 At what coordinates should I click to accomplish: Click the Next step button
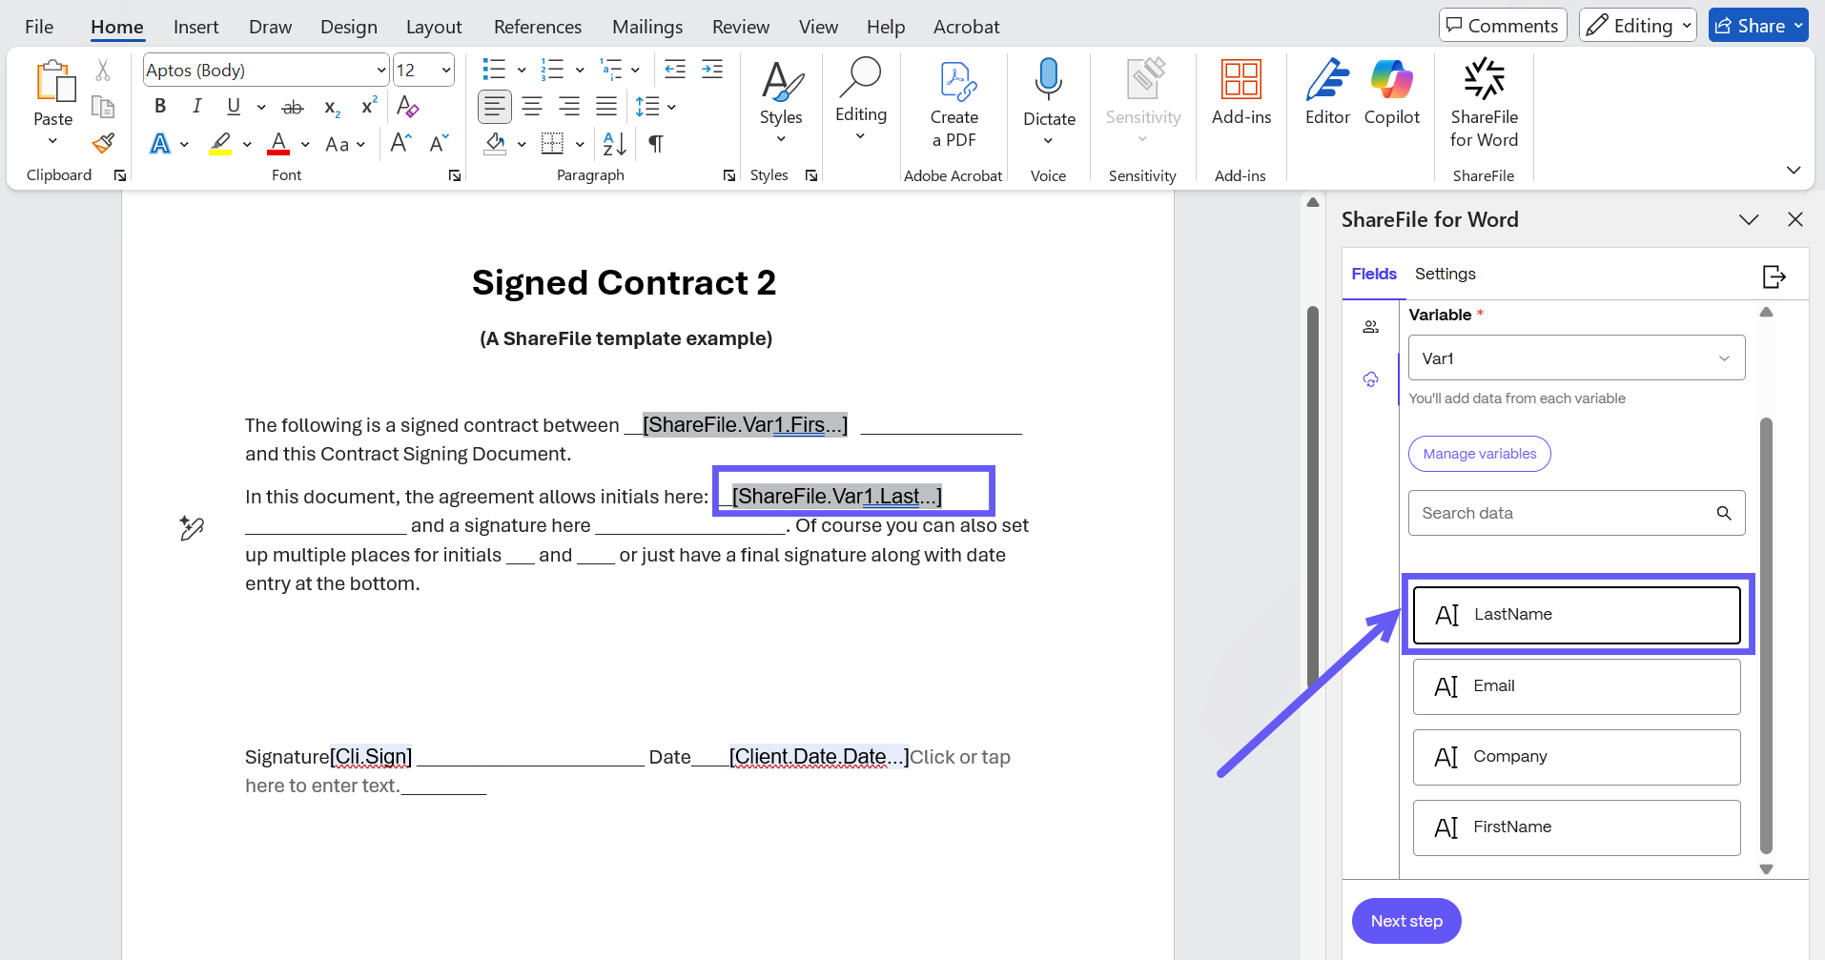(x=1406, y=921)
